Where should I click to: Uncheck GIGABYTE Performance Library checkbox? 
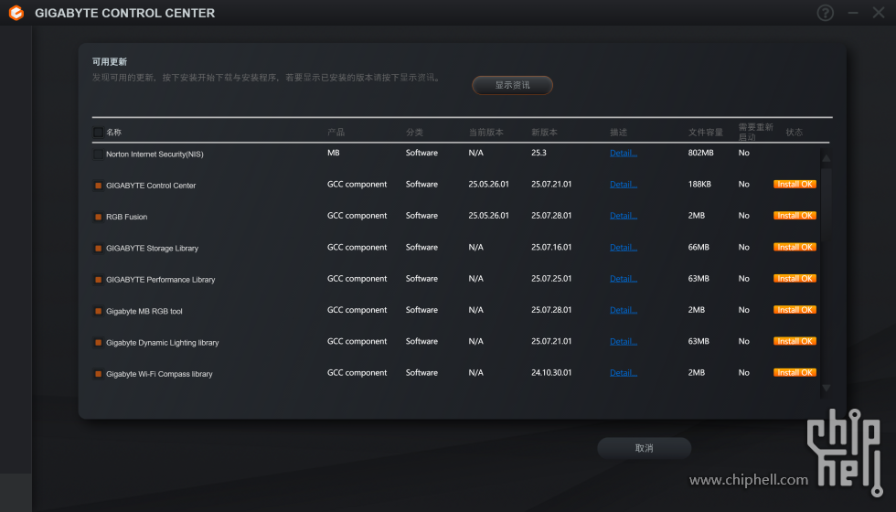(x=99, y=280)
